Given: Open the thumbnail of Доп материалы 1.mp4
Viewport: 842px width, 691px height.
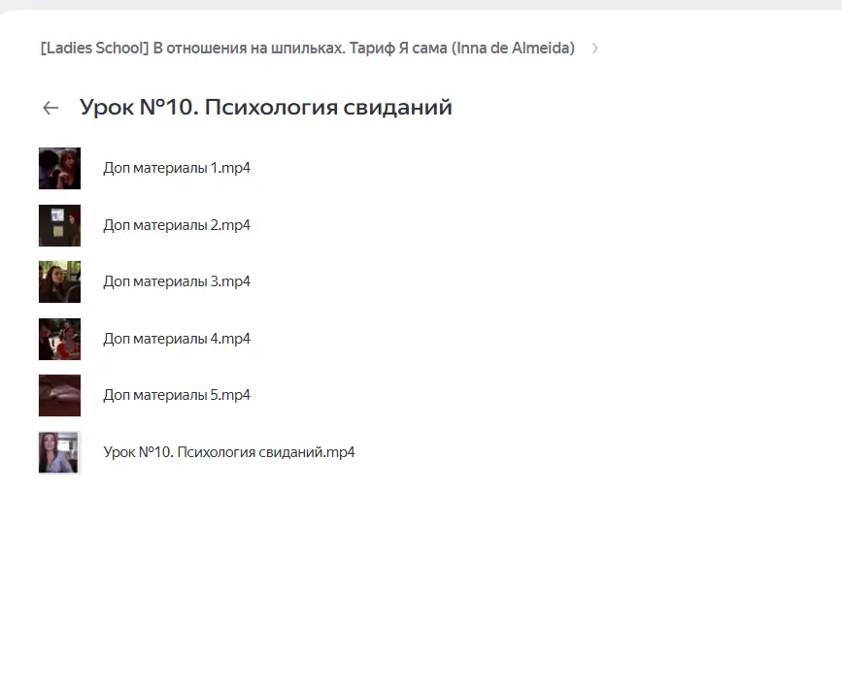Looking at the screenshot, I should pos(59,168).
